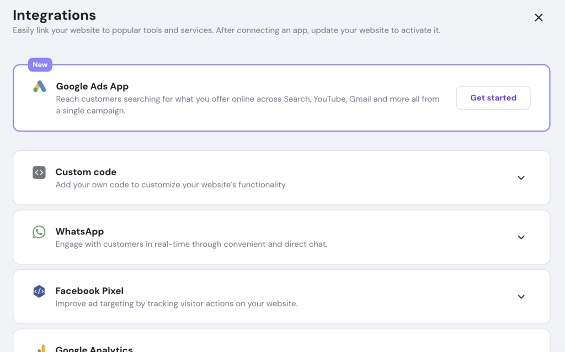Click the Custom code description text
Viewport: 565px width, 352px height.
point(171,185)
